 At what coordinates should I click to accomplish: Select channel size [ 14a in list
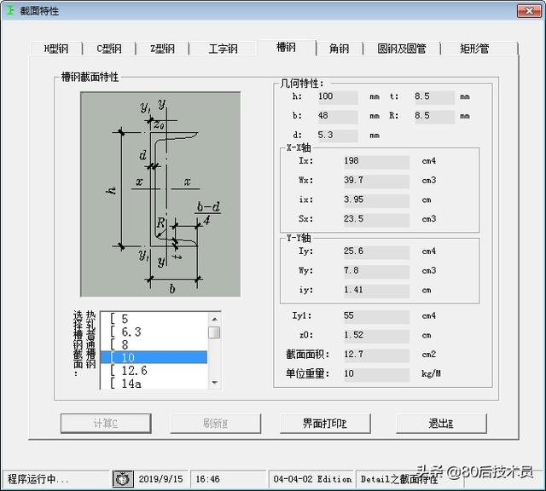click(x=154, y=384)
